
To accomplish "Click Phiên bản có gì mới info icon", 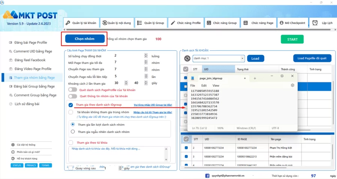I will 13,152.
